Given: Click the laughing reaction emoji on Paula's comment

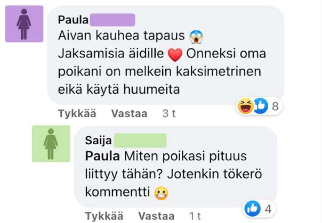Looking at the screenshot, I should [246, 106].
